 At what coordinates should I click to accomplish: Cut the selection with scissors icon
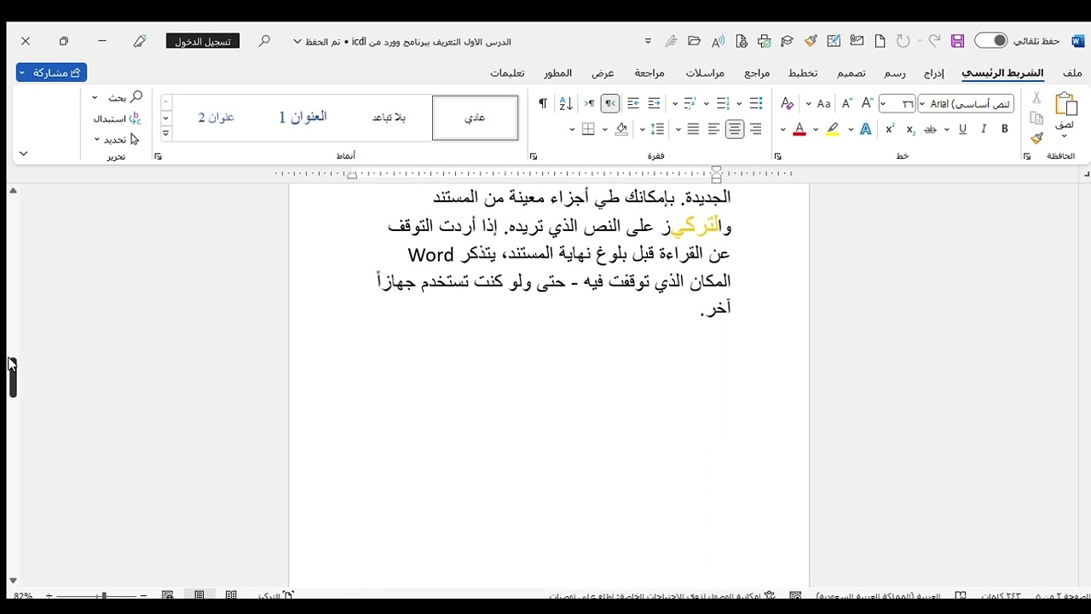(1036, 98)
